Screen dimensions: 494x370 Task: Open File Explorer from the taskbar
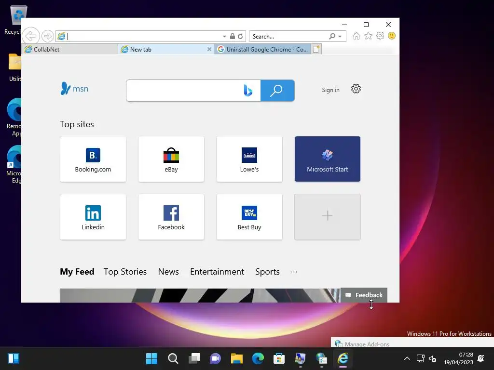(x=236, y=358)
